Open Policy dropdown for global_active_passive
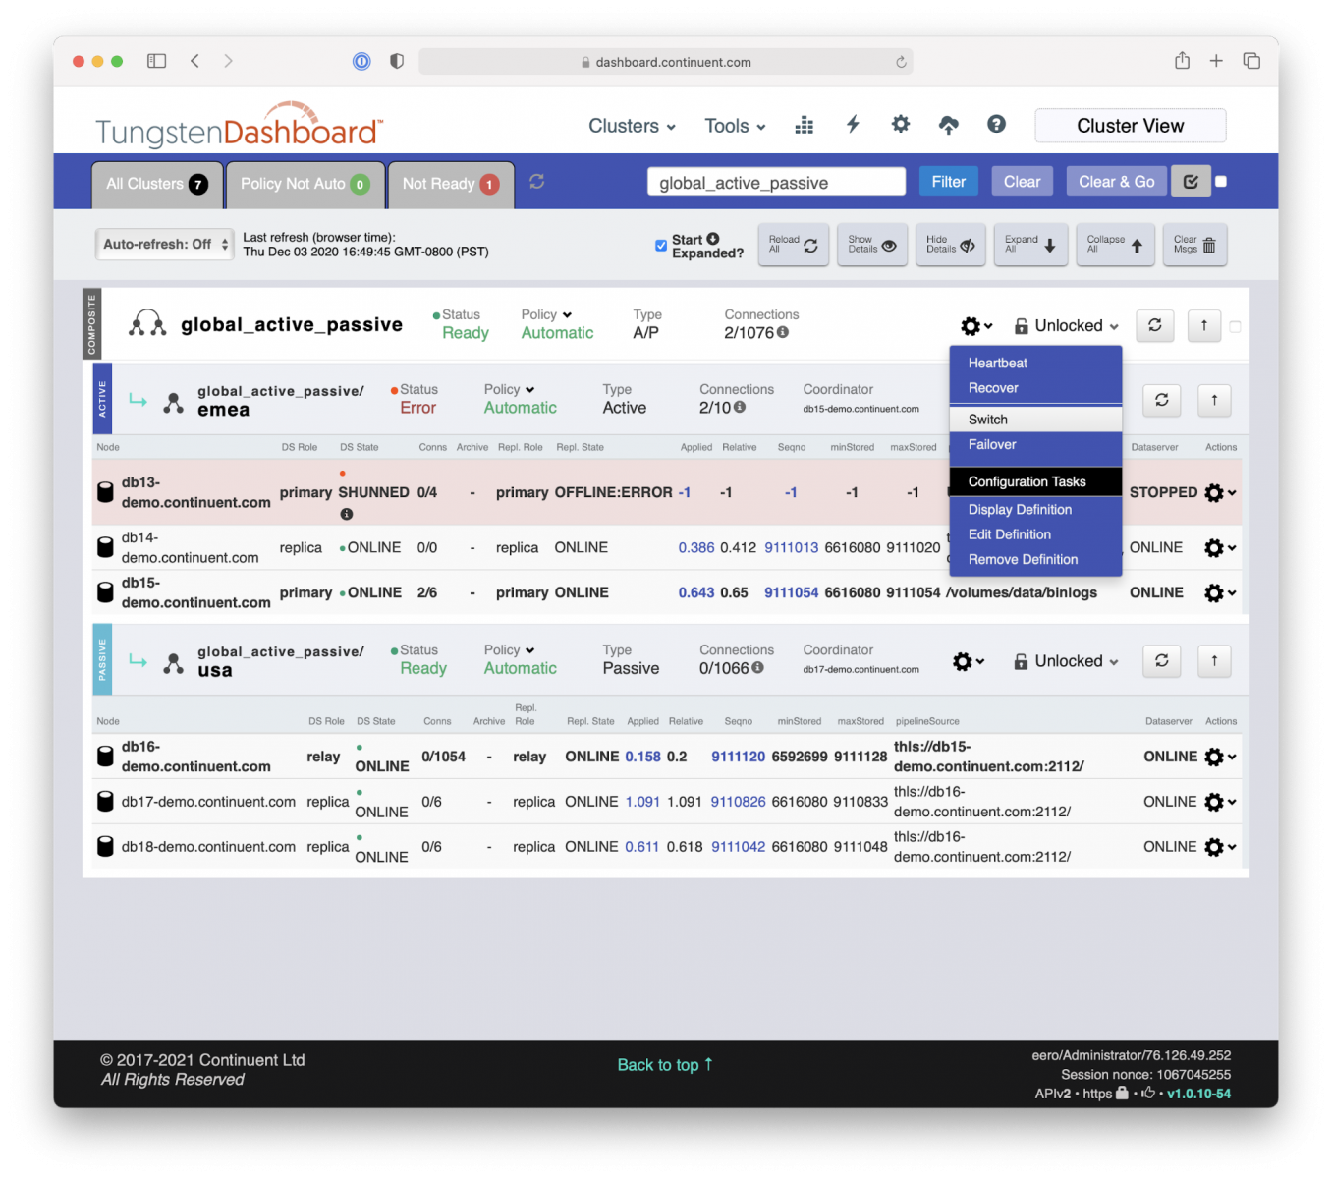This screenshot has height=1179, width=1332. point(546,314)
